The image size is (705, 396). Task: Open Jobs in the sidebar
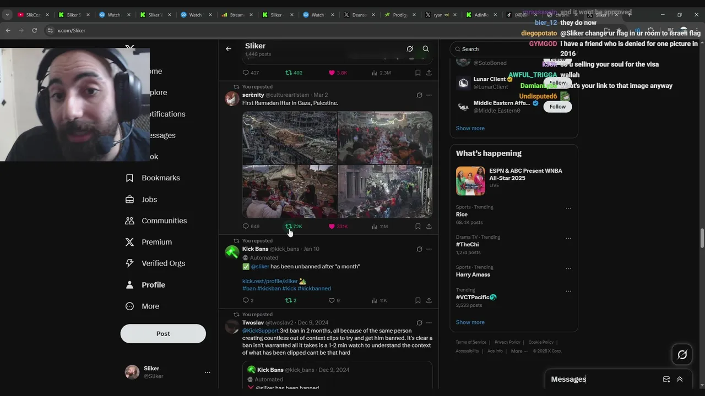[x=142, y=200]
